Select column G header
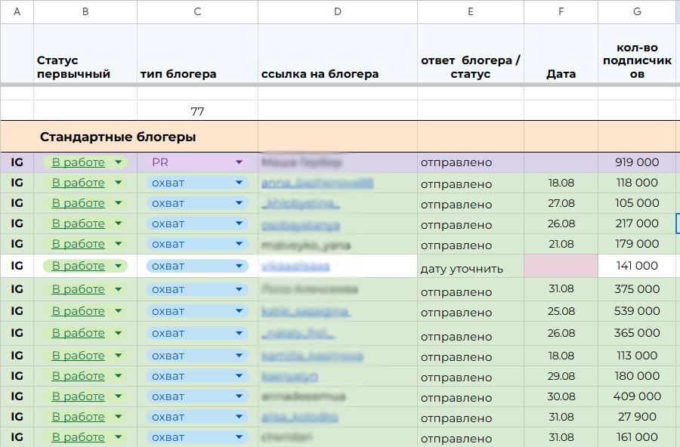The width and height of the screenshot is (680, 447). click(636, 11)
